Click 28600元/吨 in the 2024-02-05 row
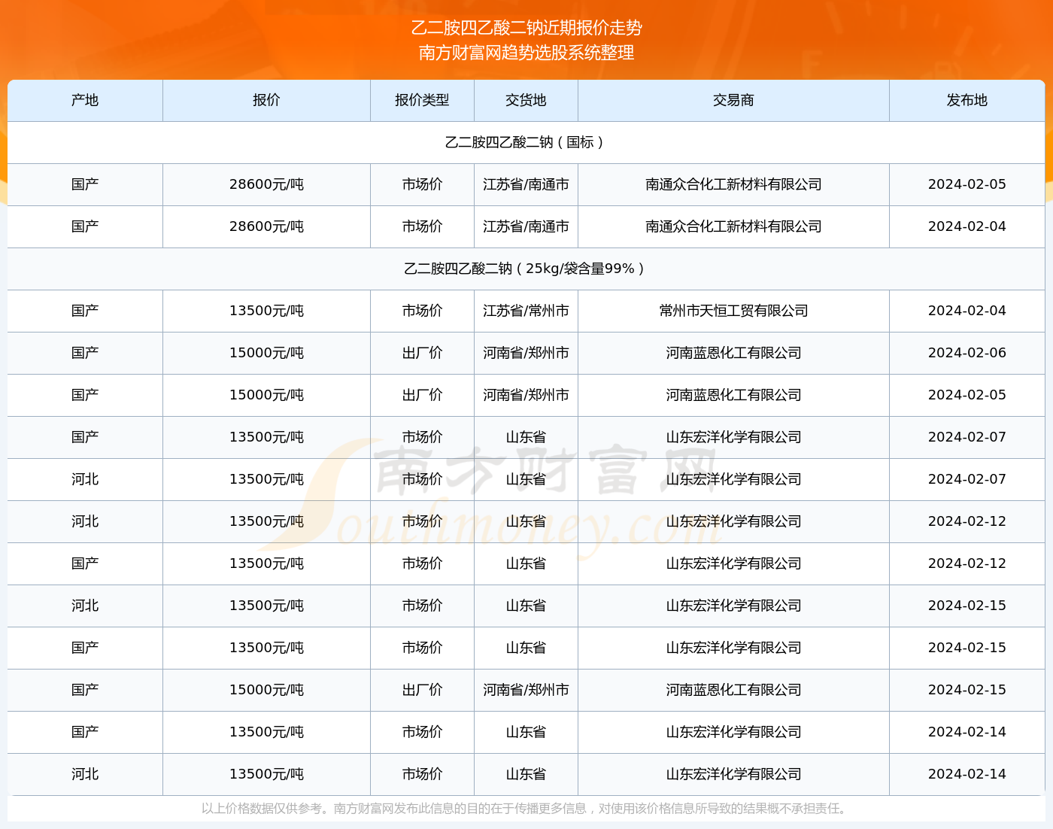Image resolution: width=1053 pixels, height=829 pixels. click(x=266, y=184)
